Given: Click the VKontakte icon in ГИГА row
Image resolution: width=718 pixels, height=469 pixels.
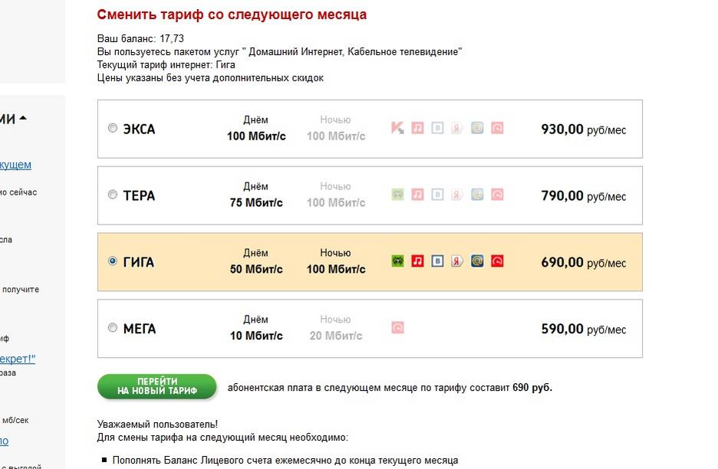Looking at the screenshot, I should click(x=437, y=261).
